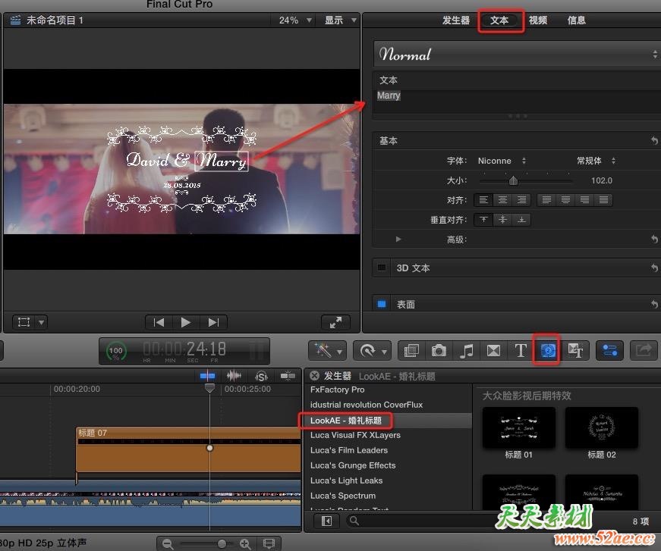The image size is (661, 551).
Task: Open the Music and Sound browser
Action: point(467,350)
